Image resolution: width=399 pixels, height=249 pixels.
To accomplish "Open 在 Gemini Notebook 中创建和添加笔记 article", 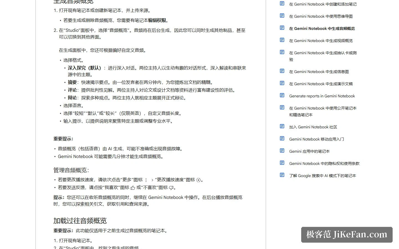I will click(x=323, y=4).
